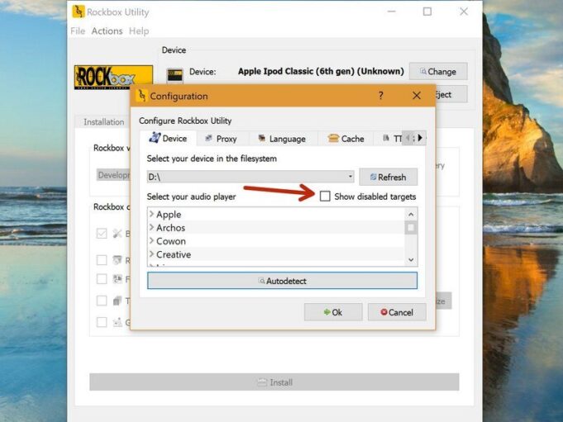Open the Actions menu

coord(107,31)
